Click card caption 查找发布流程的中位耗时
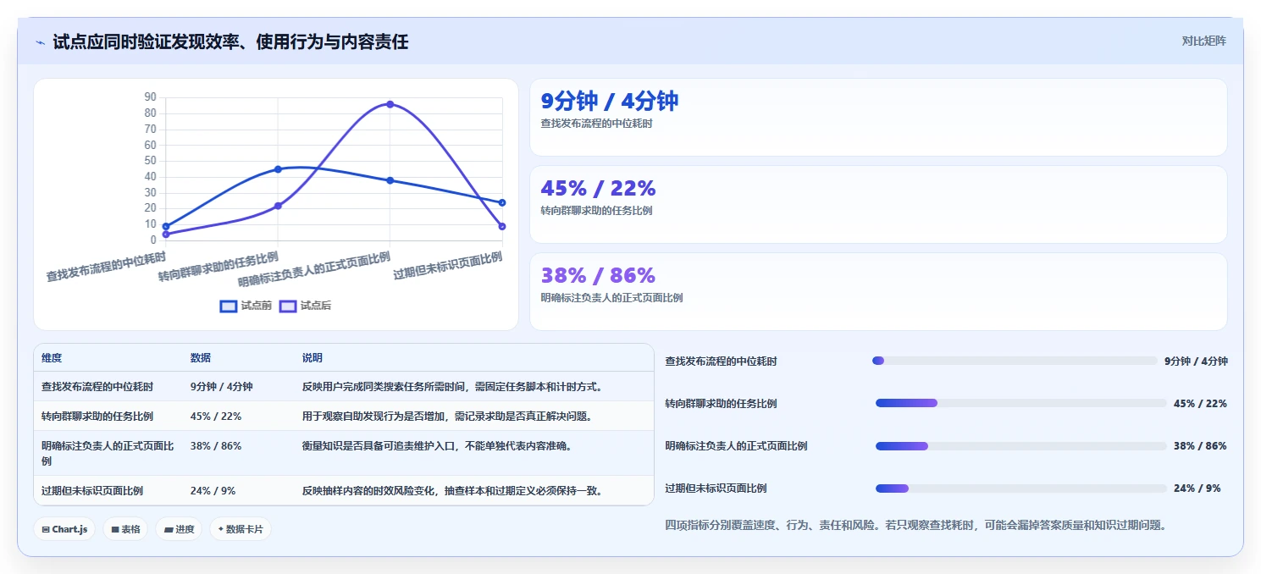 (596, 124)
